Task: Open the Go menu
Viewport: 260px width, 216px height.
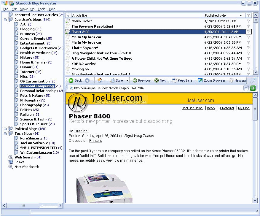Action: (x=32, y=9)
